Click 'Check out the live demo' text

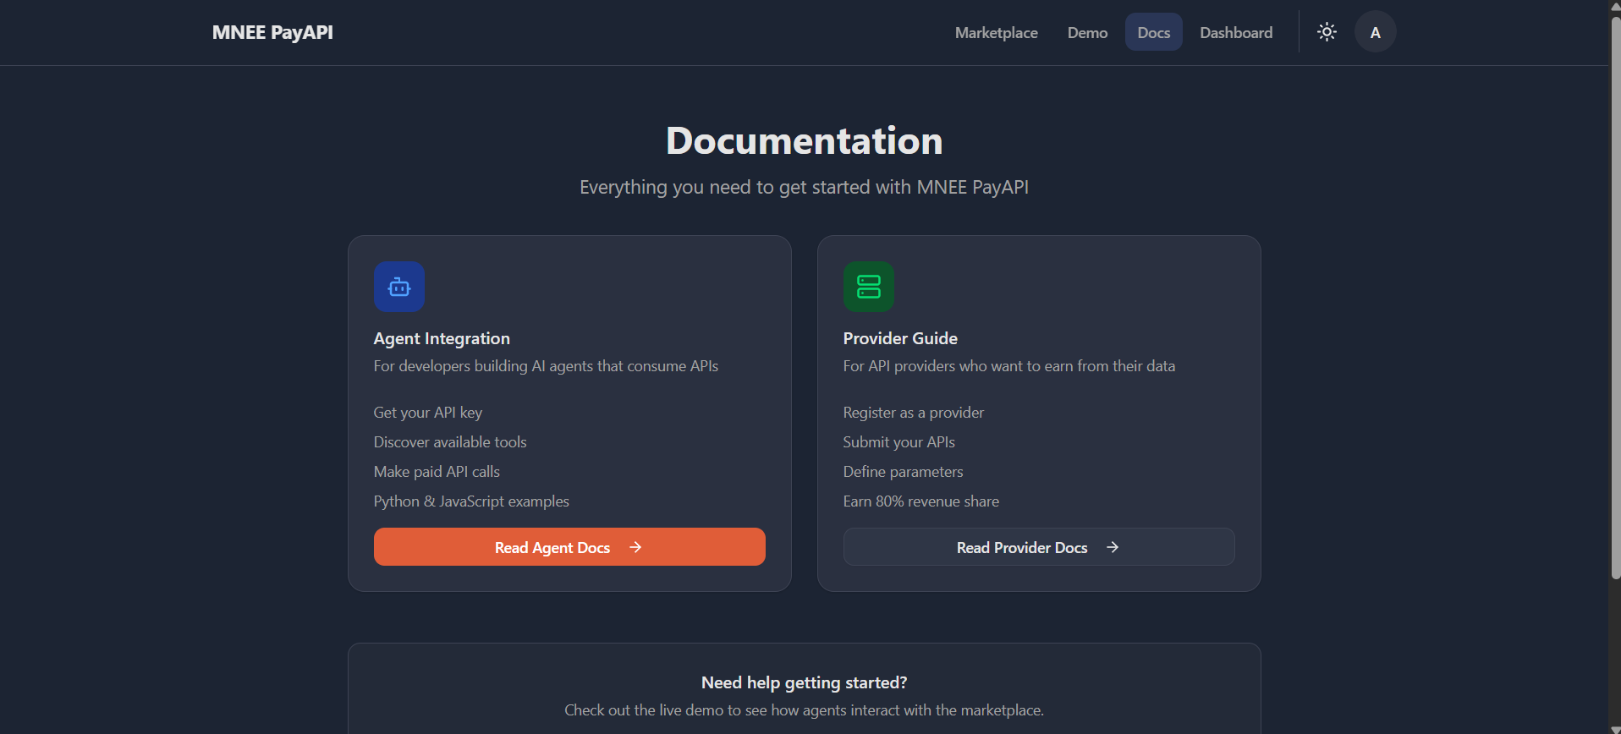(x=804, y=710)
